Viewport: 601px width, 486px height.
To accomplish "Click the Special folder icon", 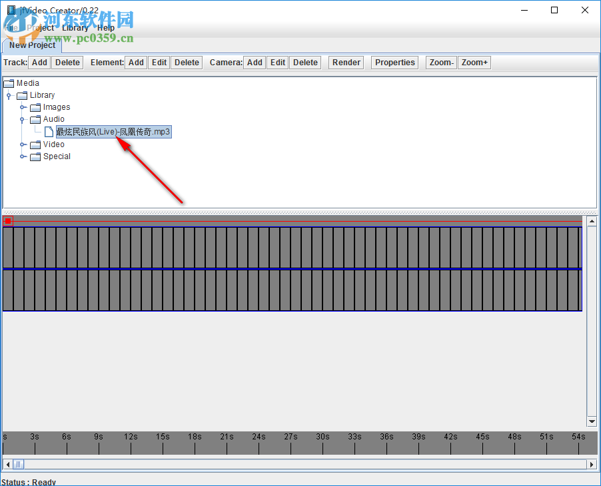I will [x=35, y=156].
